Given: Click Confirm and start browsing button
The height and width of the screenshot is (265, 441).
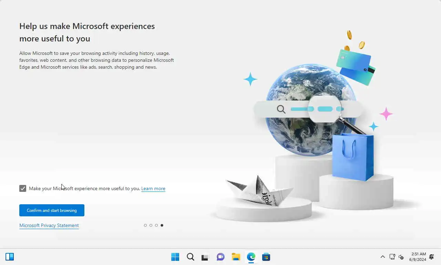Looking at the screenshot, I should click(x=52, y=210).
